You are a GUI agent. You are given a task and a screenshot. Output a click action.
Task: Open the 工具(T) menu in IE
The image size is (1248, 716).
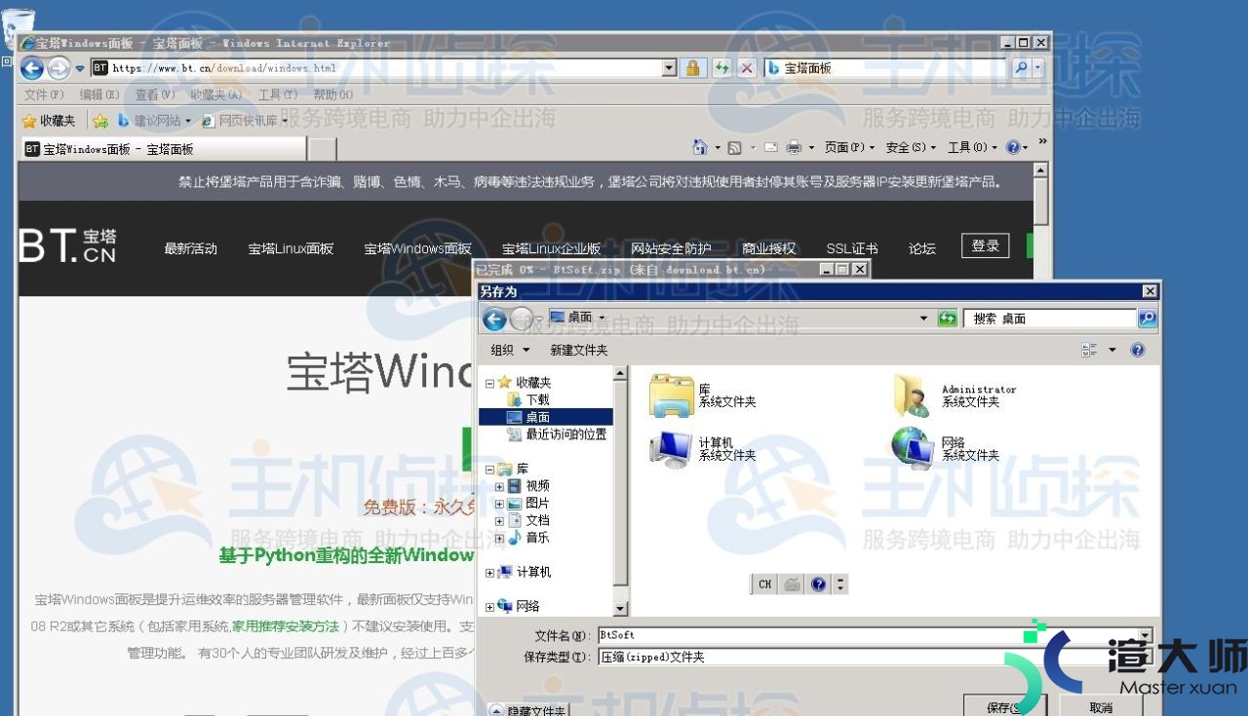click(x=278, y=94)
